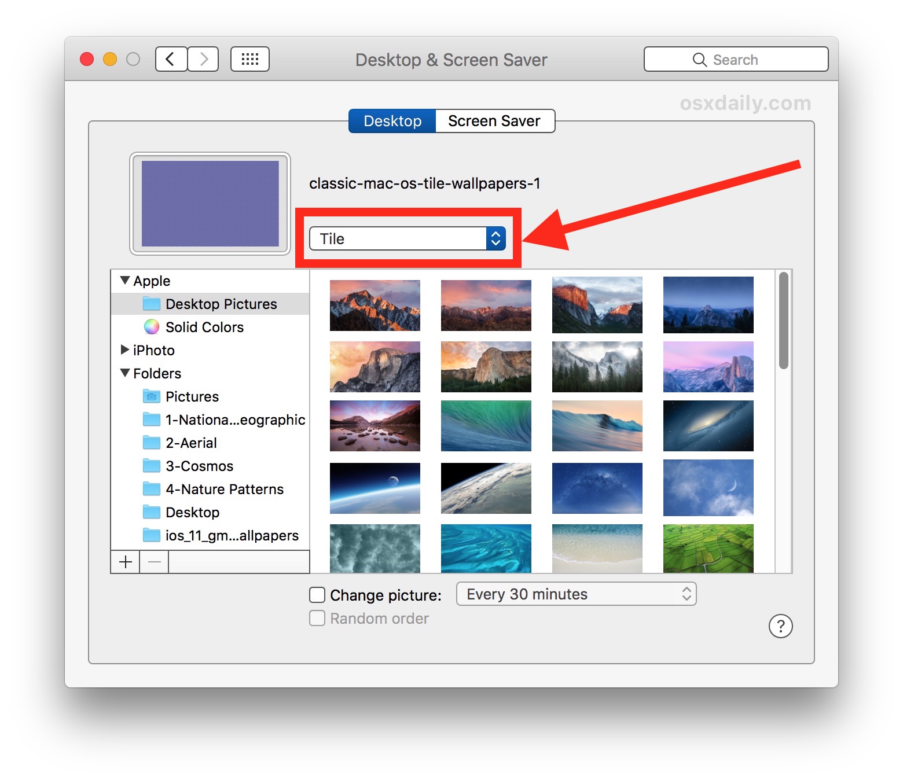Open the Pictures folder in sidebar
Screen dimensions: 903x780
[x=192, y=396]
